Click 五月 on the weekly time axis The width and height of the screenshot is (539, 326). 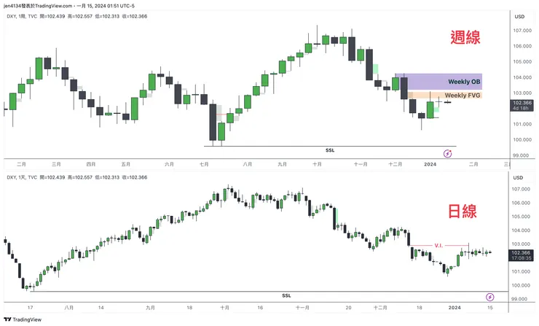[126, 164]
